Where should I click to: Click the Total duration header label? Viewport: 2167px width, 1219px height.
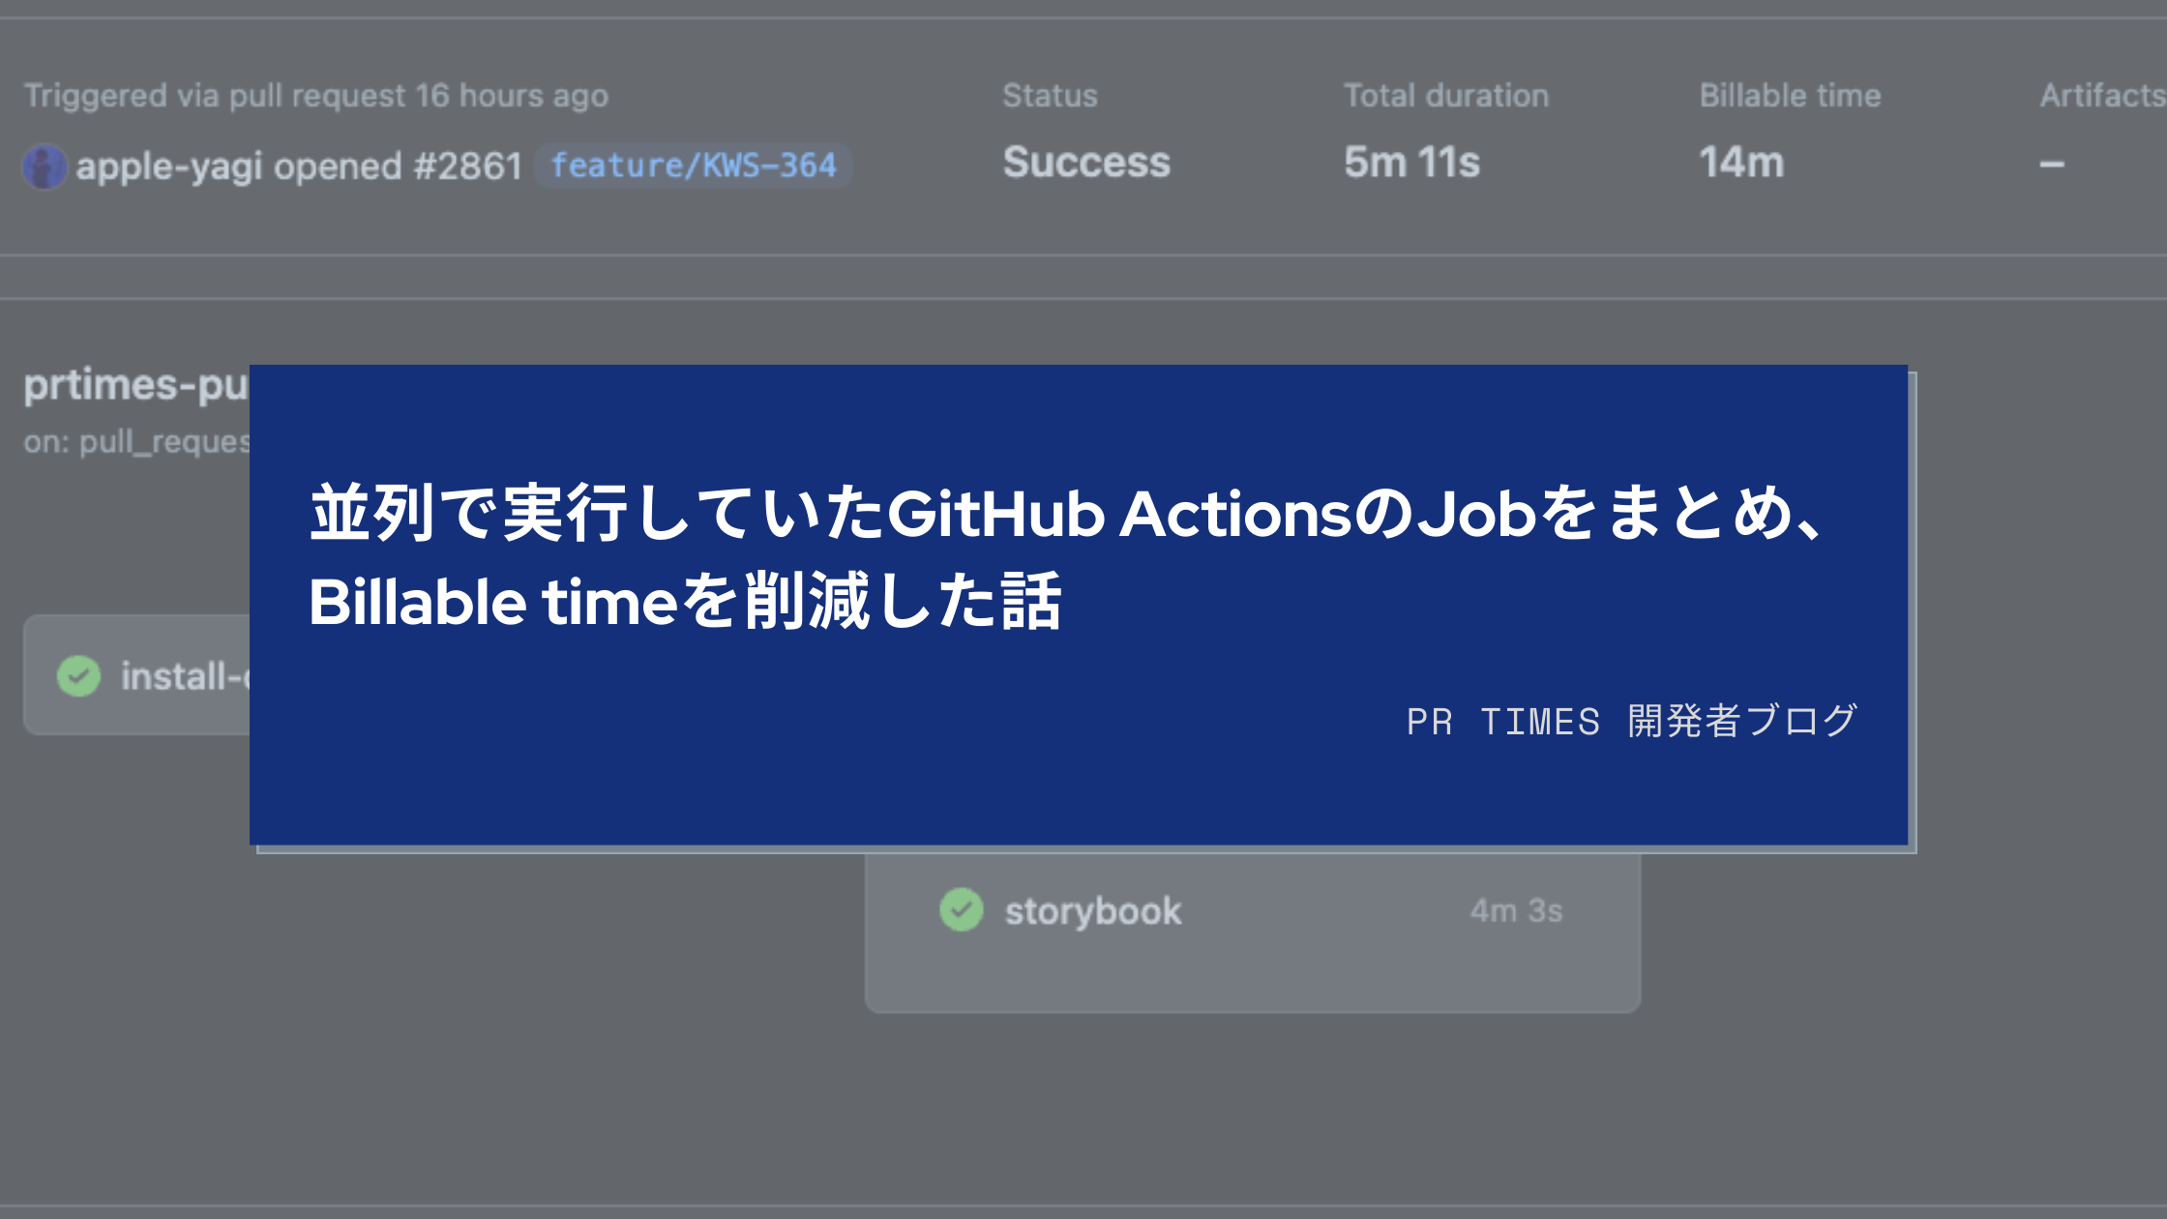1445,96
